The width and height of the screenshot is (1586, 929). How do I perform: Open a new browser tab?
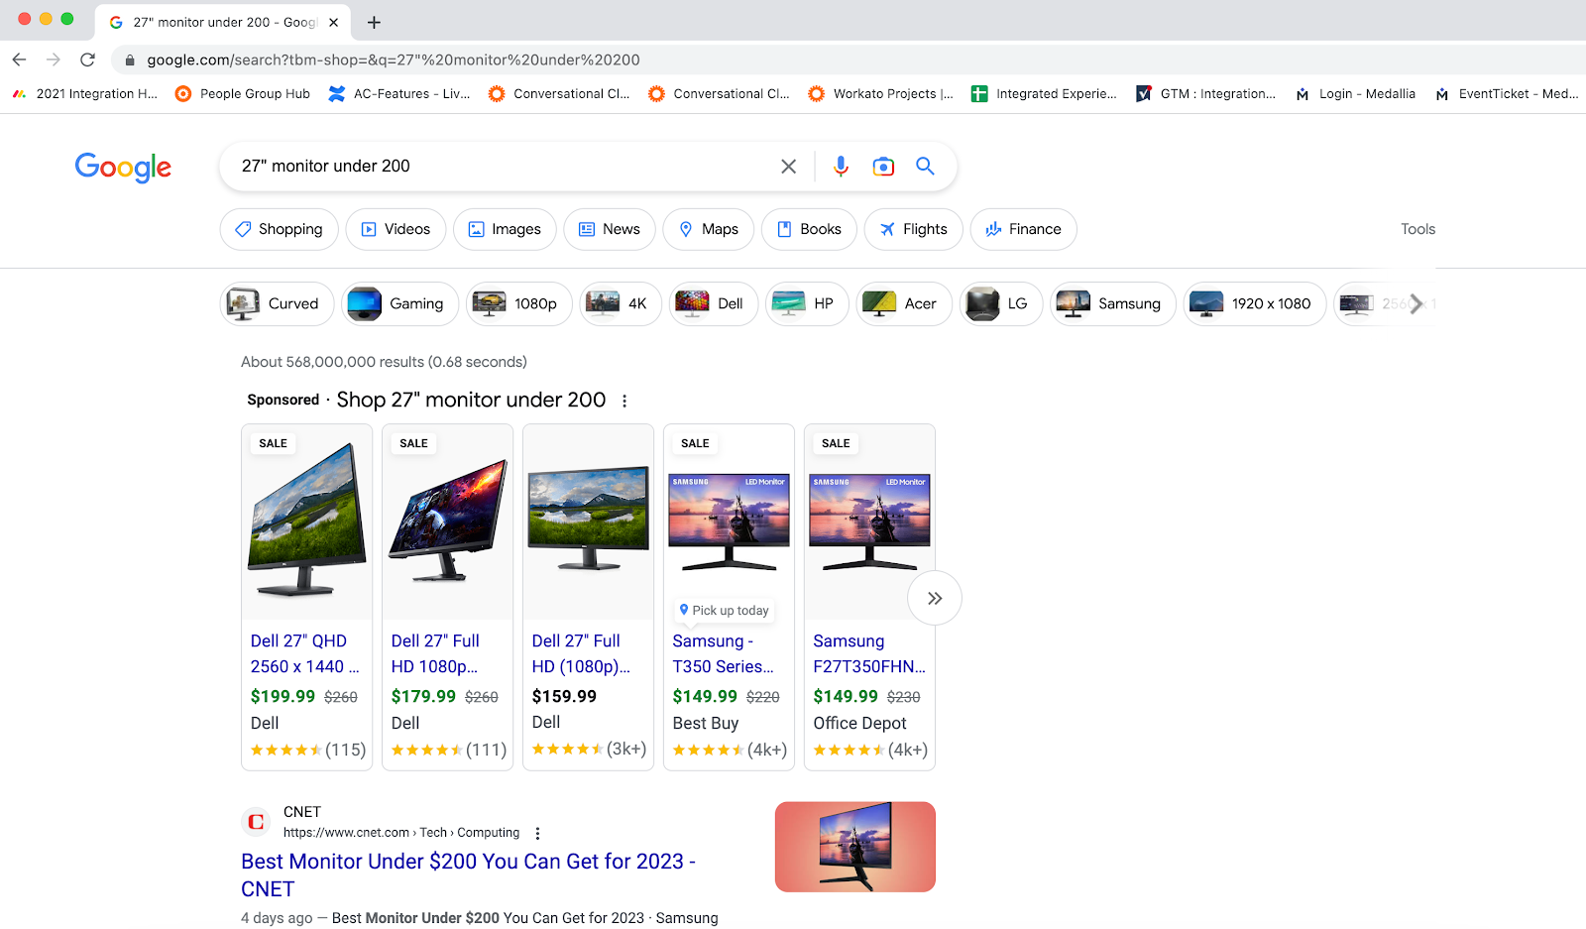(374, 22)
